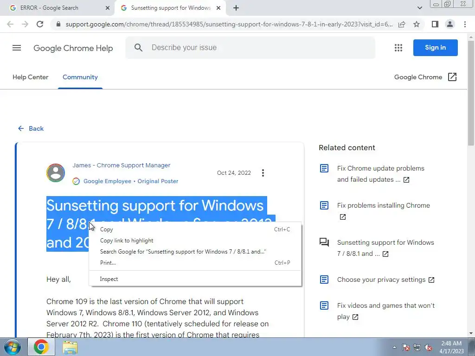475x356 pixels.
Task: Click the browser back arrow
Action: [x=10, y=24]
